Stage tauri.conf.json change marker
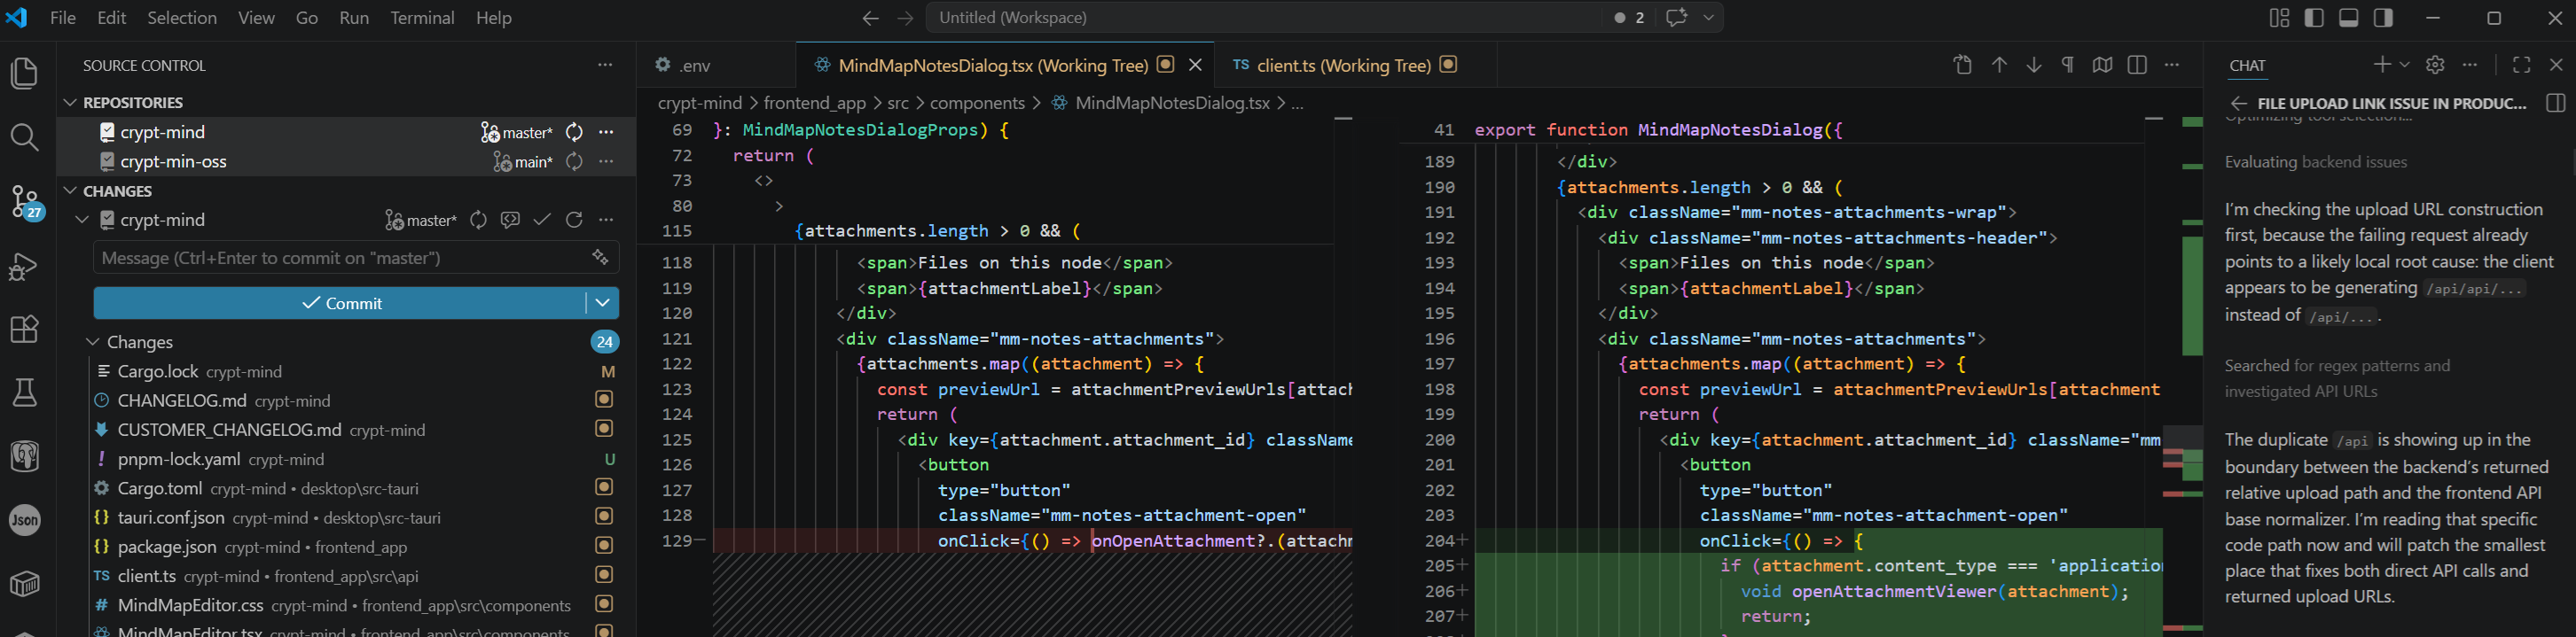 (604, 517)
